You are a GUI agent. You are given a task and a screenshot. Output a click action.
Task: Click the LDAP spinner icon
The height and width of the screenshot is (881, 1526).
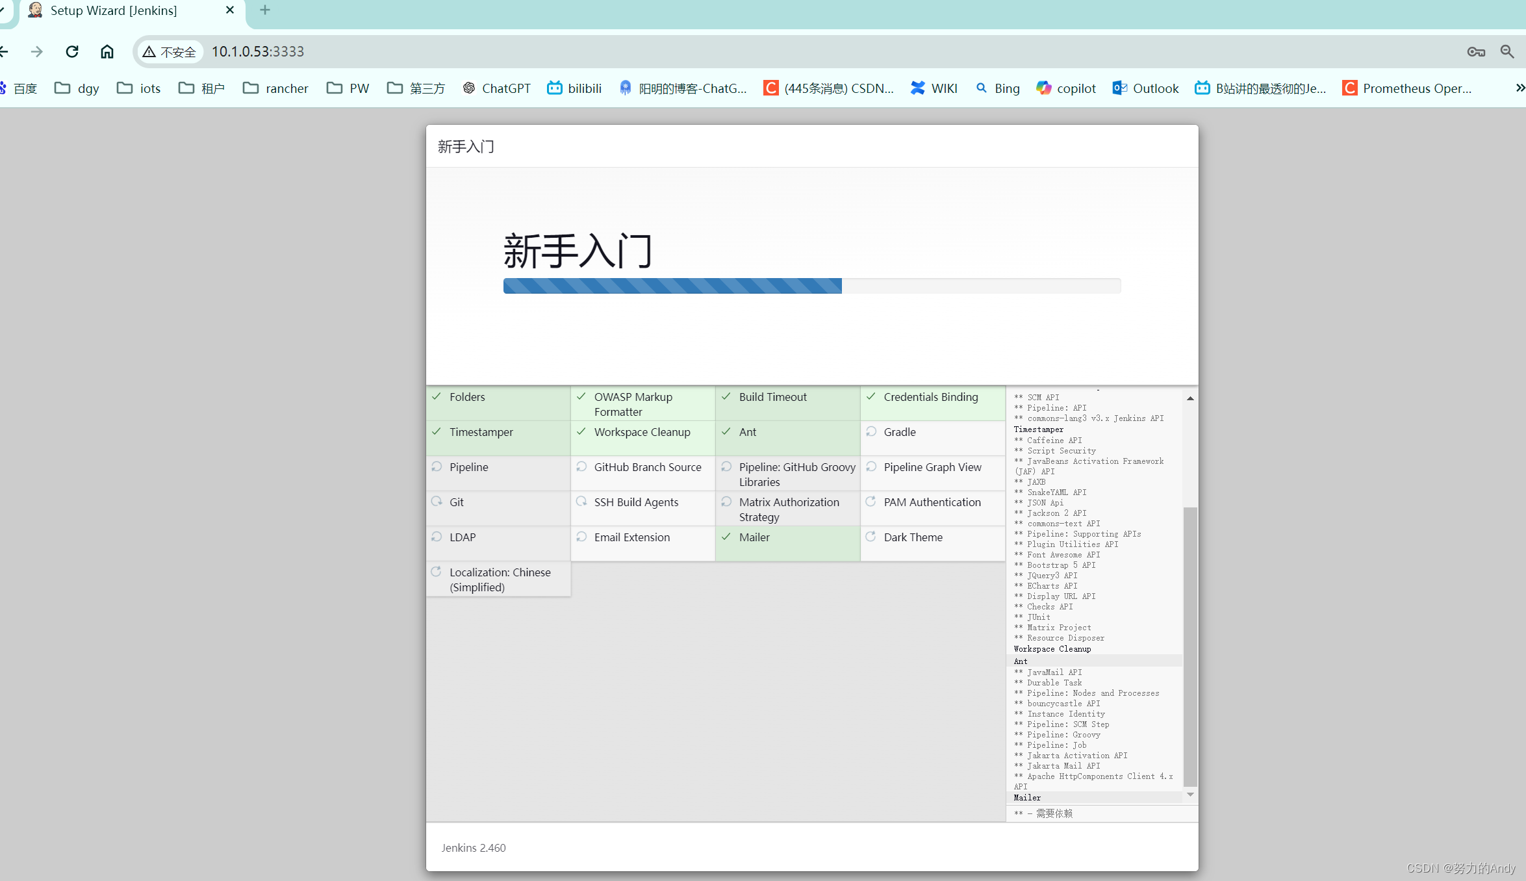click(437, 537)
